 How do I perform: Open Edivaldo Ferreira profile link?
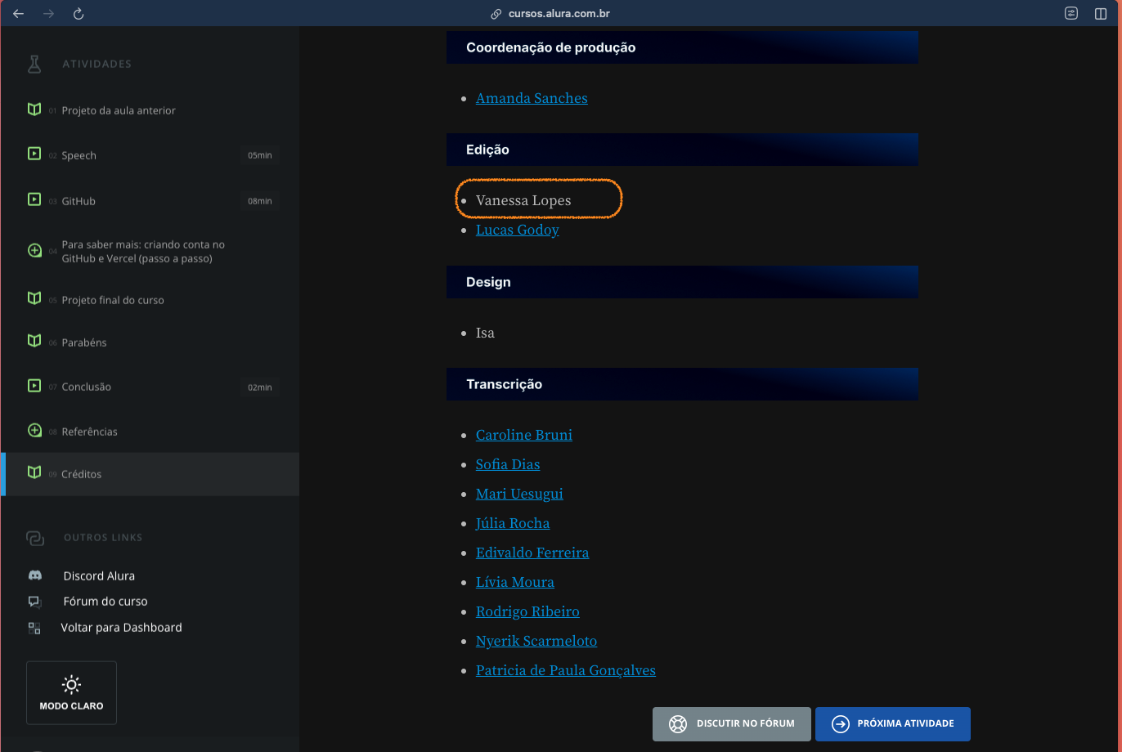[x=532, y=553]
